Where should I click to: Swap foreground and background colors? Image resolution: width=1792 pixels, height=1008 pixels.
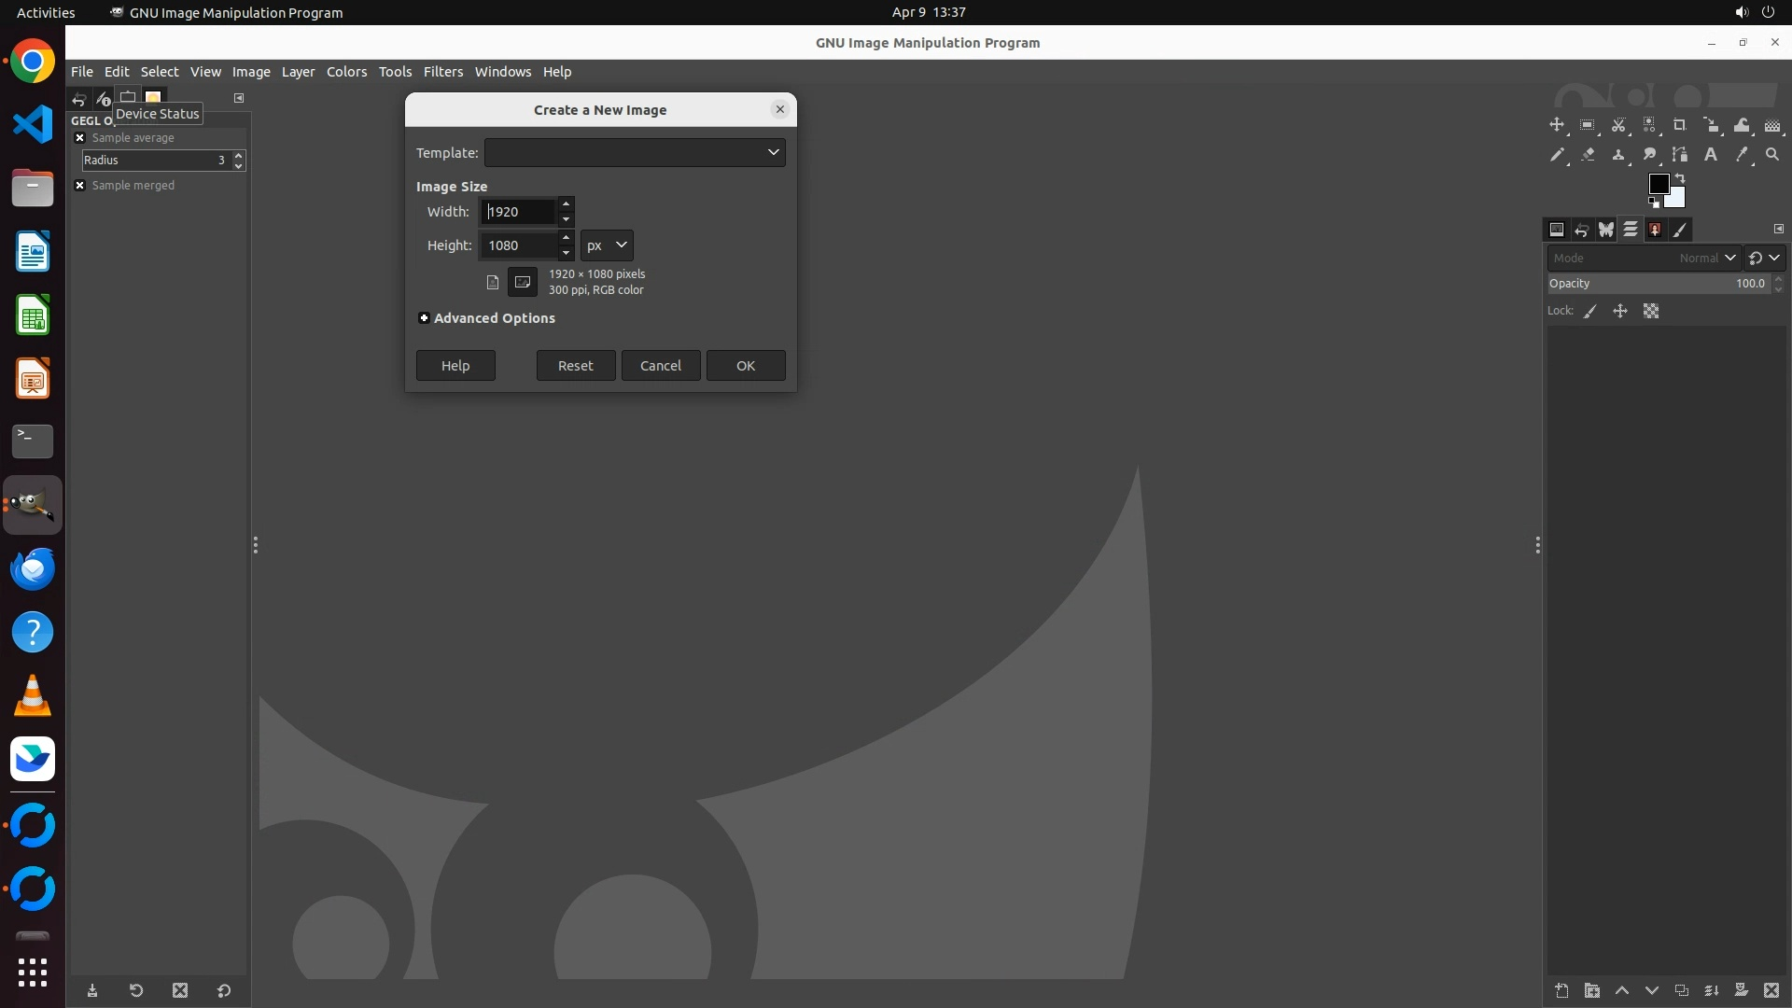pos(1680,177)
